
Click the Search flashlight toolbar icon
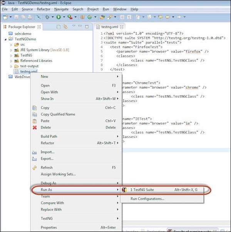pyautogui.click(x=110, y=17)
